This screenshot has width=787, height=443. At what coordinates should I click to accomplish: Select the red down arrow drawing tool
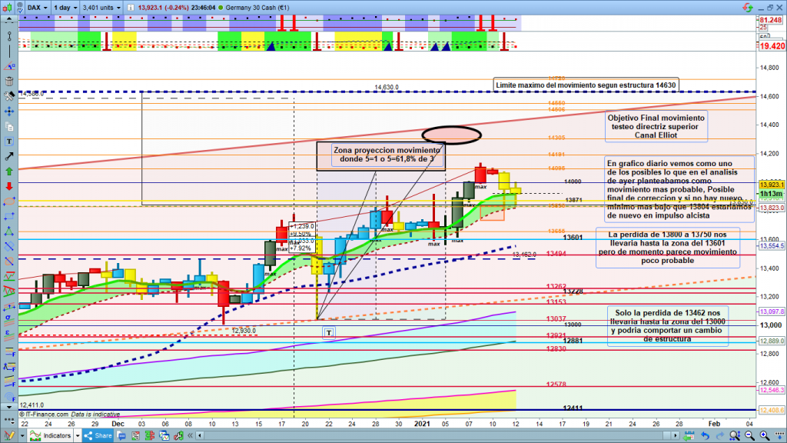click(8, 186)
